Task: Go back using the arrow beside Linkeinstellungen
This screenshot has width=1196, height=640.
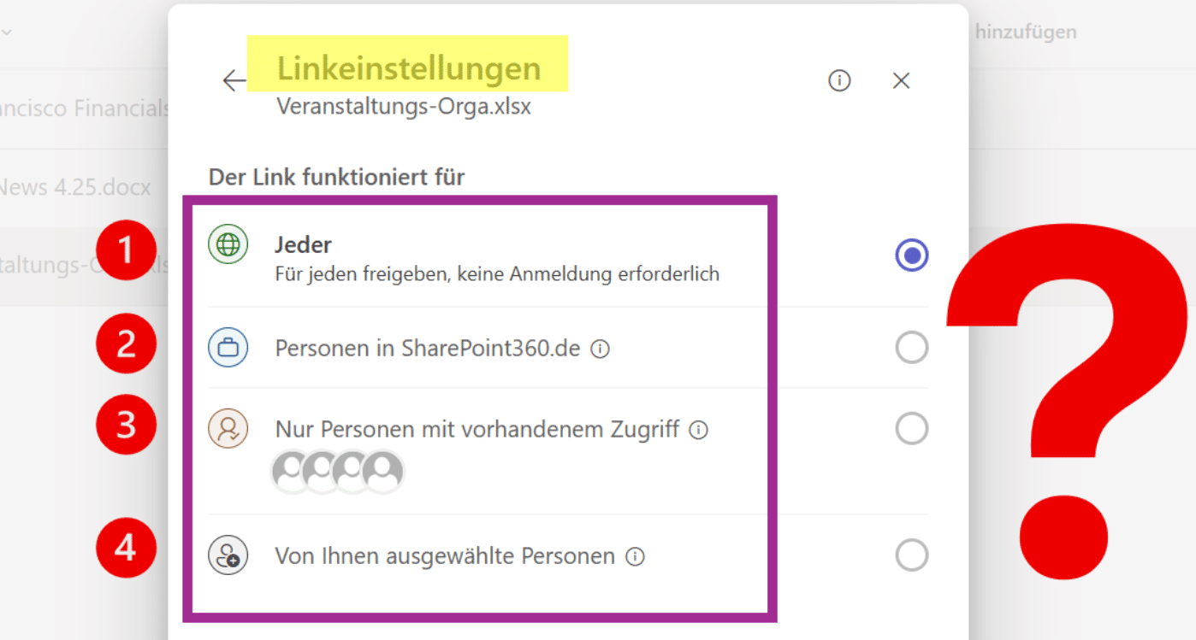Action: click(234, 81)
